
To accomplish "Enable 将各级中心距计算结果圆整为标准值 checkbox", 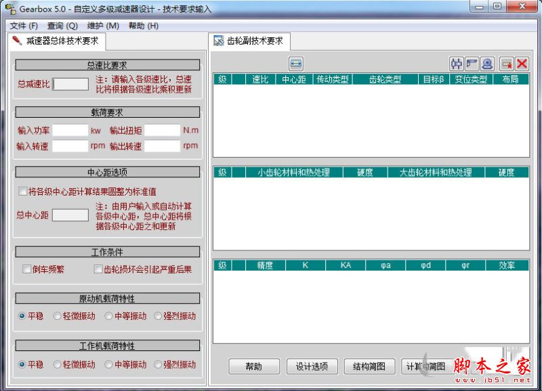I will click(x=23, y=192).
